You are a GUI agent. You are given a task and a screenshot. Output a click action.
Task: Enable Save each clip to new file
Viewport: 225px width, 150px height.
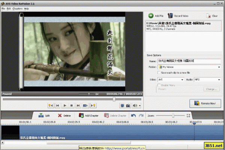point(159,73)
